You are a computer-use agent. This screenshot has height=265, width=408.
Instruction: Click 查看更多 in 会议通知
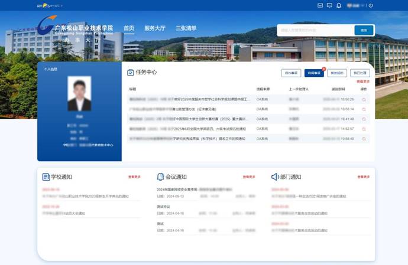pos(249,177)
